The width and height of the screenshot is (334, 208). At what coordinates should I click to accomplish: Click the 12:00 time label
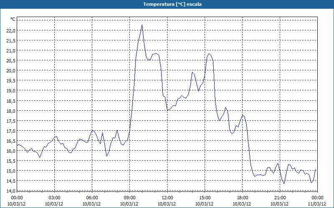click(167, 198)
